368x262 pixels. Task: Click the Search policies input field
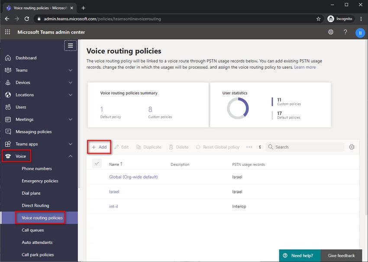tap(305, 147)
